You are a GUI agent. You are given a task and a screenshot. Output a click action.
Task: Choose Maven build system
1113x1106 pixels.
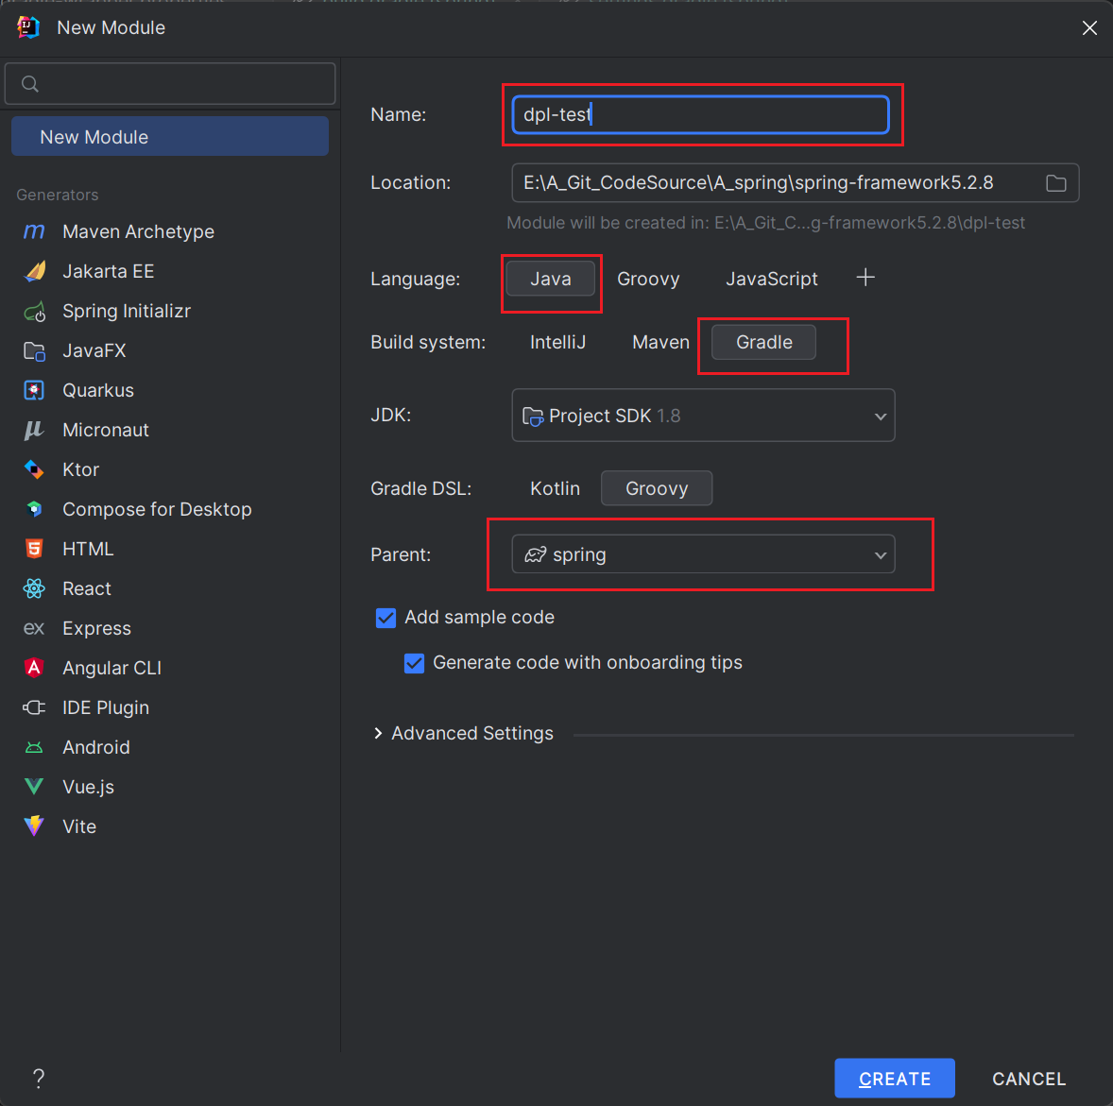(x=660, y=343)
